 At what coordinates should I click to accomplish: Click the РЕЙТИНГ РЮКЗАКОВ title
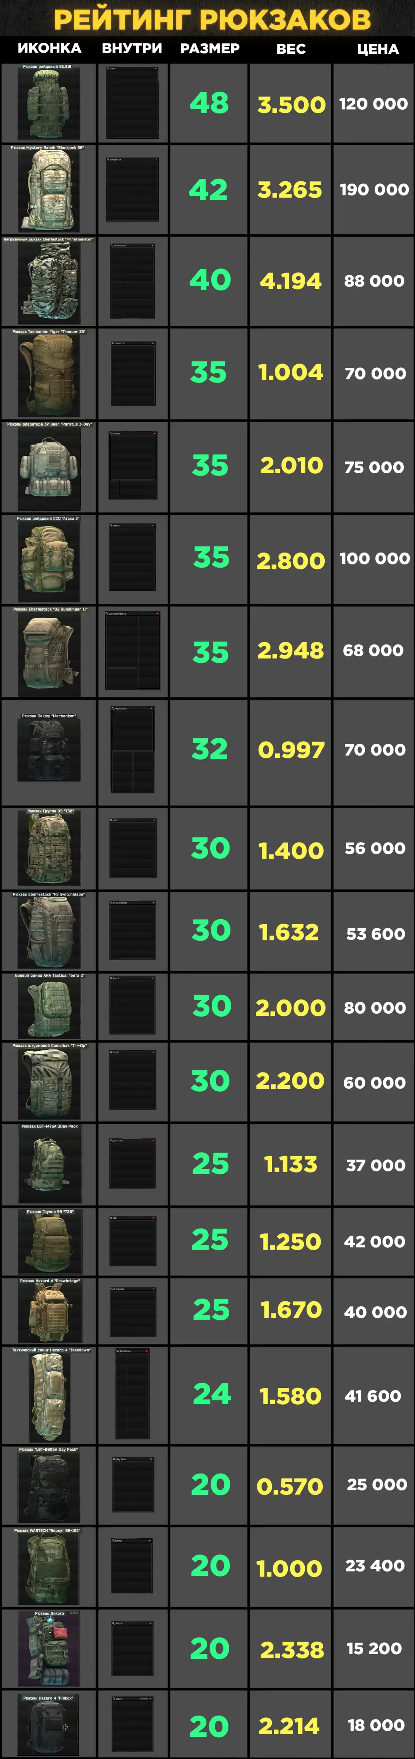click(x=212, y=19)
